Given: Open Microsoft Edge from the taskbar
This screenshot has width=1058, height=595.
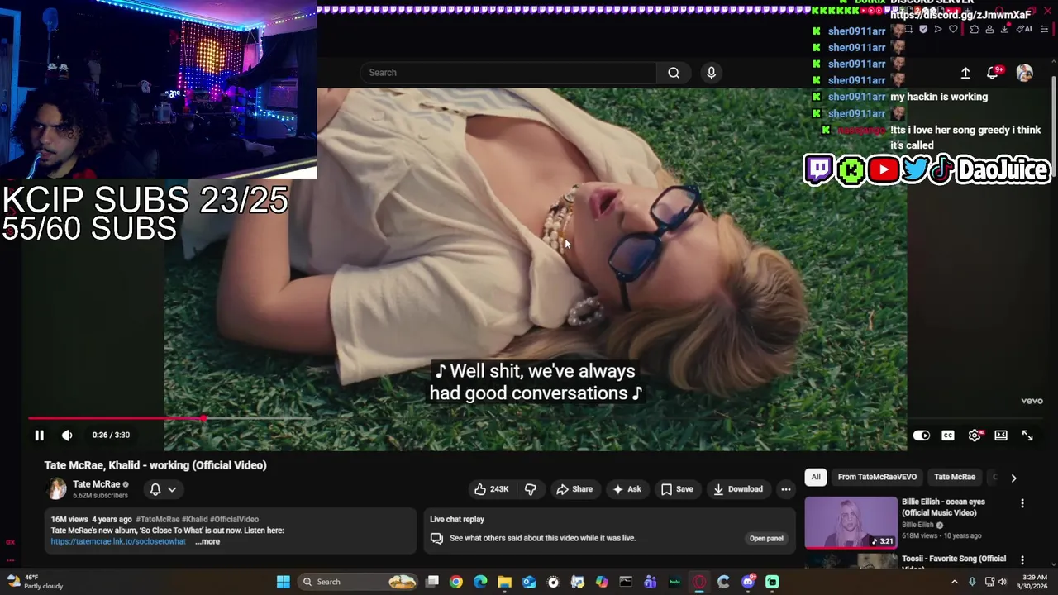Looking at the screenshot, I should click(x=480, y=582).
